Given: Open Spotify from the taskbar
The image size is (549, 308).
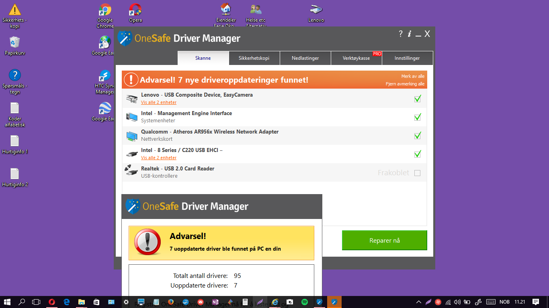Looking at the screenshot, I should point(305,302).
